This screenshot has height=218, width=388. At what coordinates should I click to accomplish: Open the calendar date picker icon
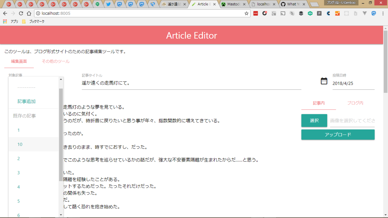click(324, 81)
